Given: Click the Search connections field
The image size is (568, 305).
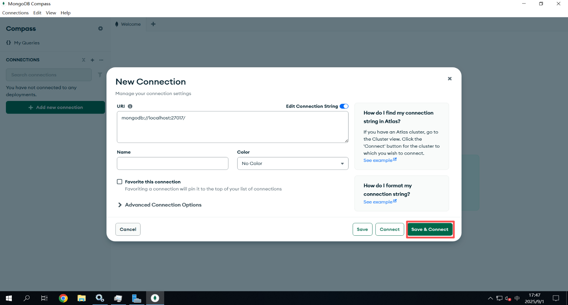Looking at the screenshot, I should point(49,75).
